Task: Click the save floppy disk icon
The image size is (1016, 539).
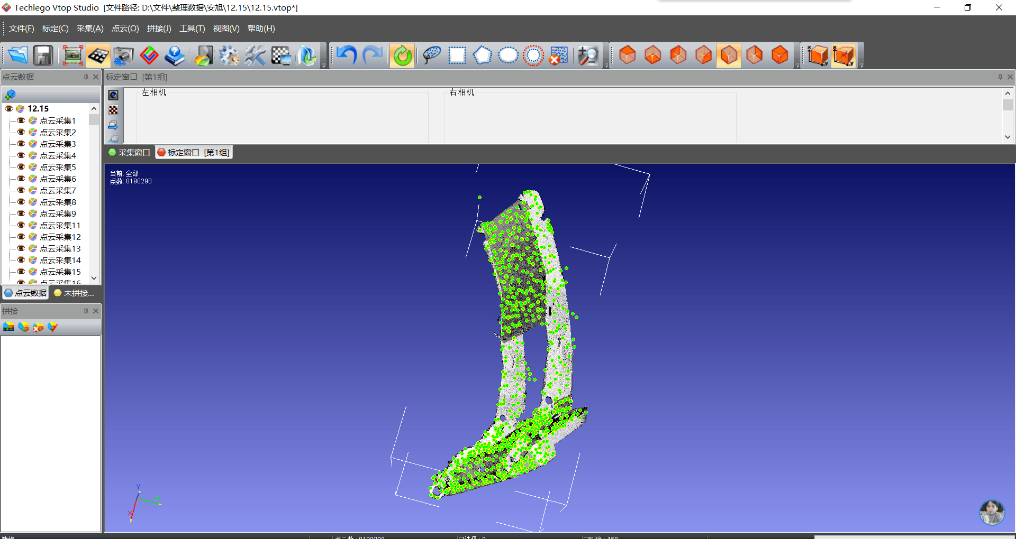Action: coord(43,55)
